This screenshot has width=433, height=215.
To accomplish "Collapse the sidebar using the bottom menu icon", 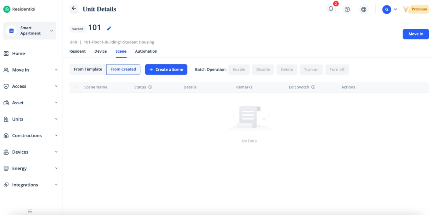I will point(30,211).
